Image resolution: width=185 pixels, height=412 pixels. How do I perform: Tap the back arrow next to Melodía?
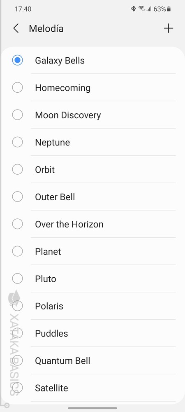pyautogui.click(x=16, y=28)
